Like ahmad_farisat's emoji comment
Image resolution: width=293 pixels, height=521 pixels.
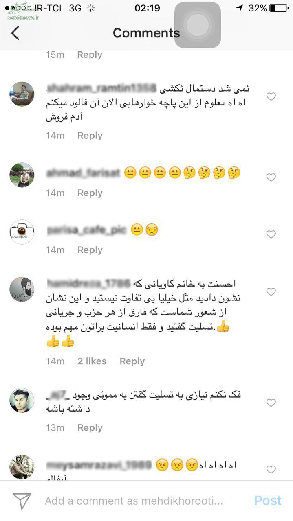click(271, 177)
